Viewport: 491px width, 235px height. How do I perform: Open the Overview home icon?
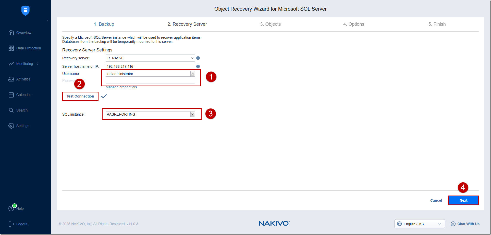pyautogui.click(x=11, y=33)
